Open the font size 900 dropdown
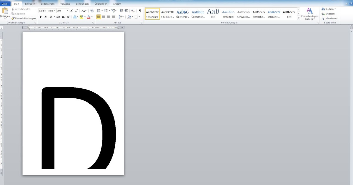 click(x=68, y=11)
